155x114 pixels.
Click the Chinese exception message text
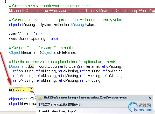(61, 104)
